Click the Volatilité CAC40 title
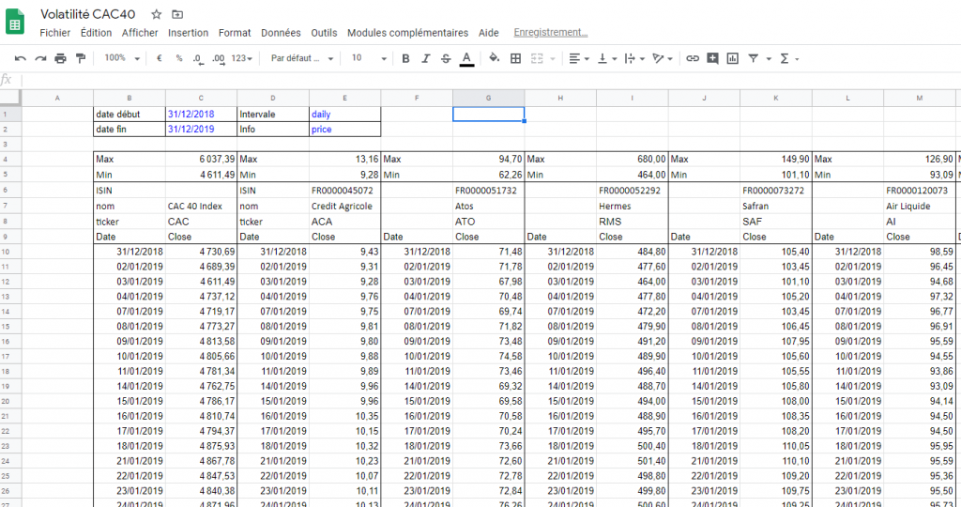 [x=87, y=14]
